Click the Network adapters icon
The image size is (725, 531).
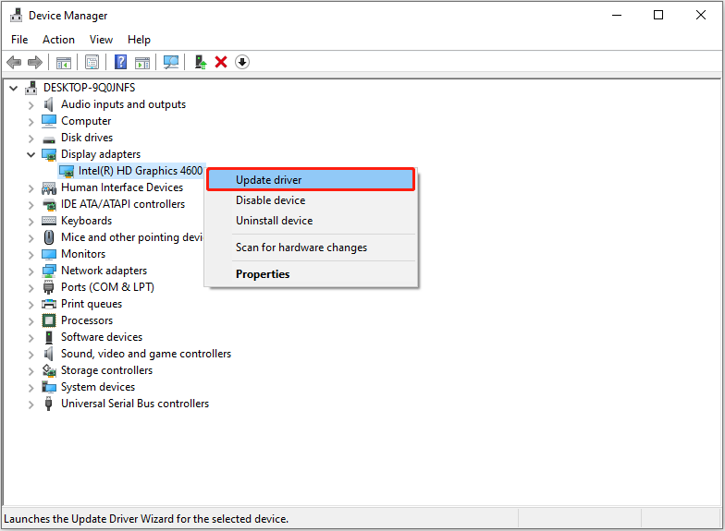tap(48, 271)
